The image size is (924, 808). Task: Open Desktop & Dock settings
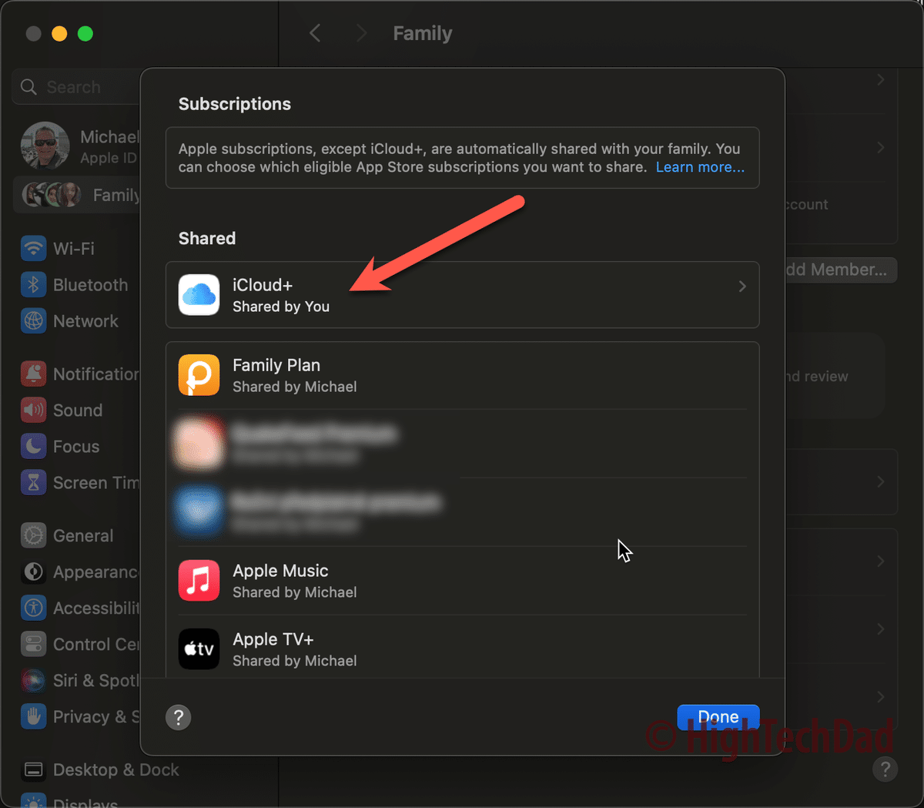point(100,769)
